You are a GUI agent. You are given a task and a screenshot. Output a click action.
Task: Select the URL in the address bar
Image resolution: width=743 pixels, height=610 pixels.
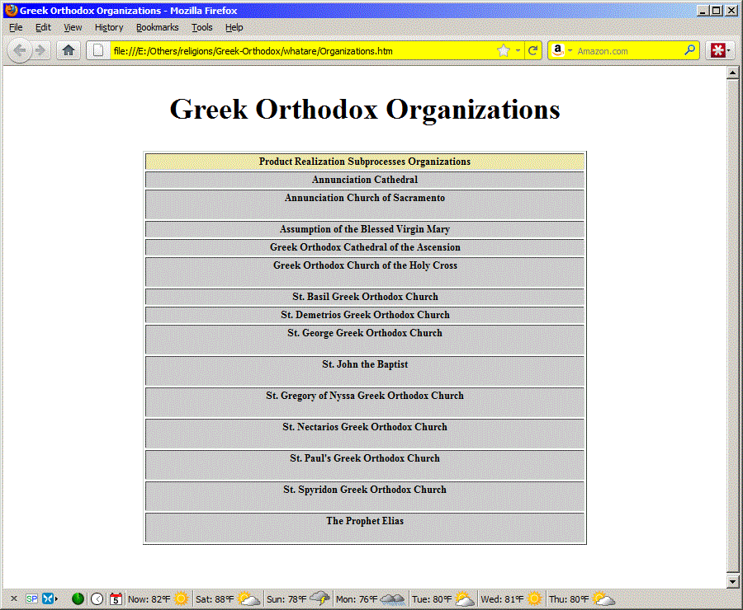point(253,51)
